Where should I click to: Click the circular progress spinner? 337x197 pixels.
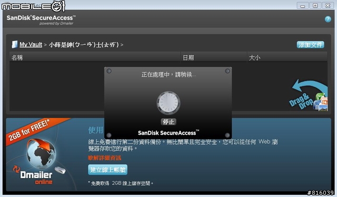point(168,103)
